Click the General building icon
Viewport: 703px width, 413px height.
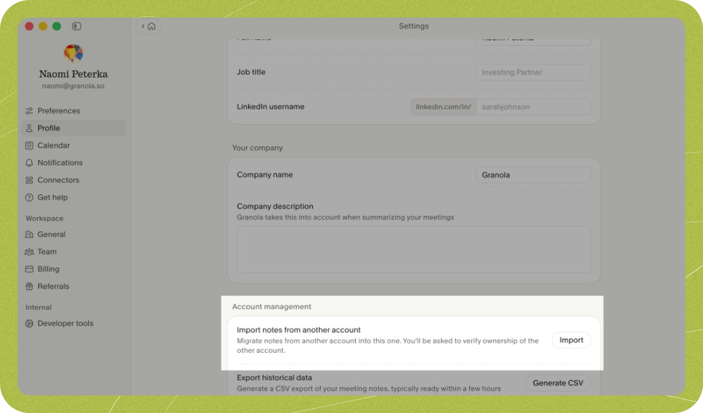[x=29, y=235]
